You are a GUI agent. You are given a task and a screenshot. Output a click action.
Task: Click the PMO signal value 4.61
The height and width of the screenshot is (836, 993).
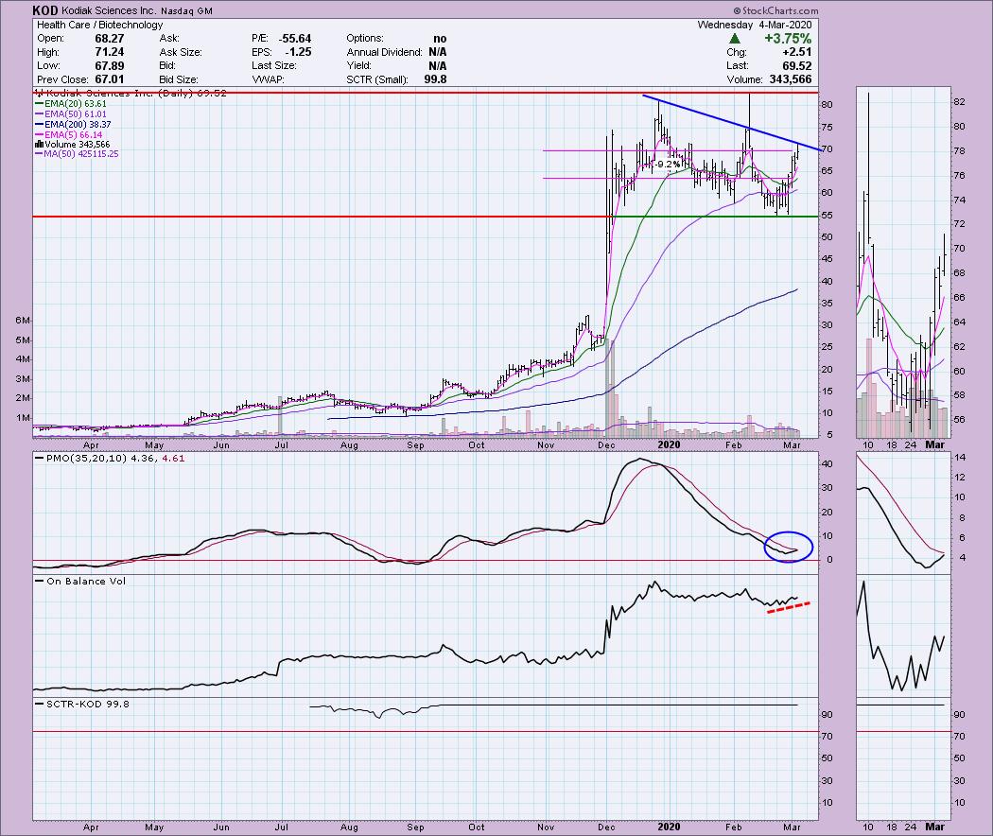(x=173, y=458)
